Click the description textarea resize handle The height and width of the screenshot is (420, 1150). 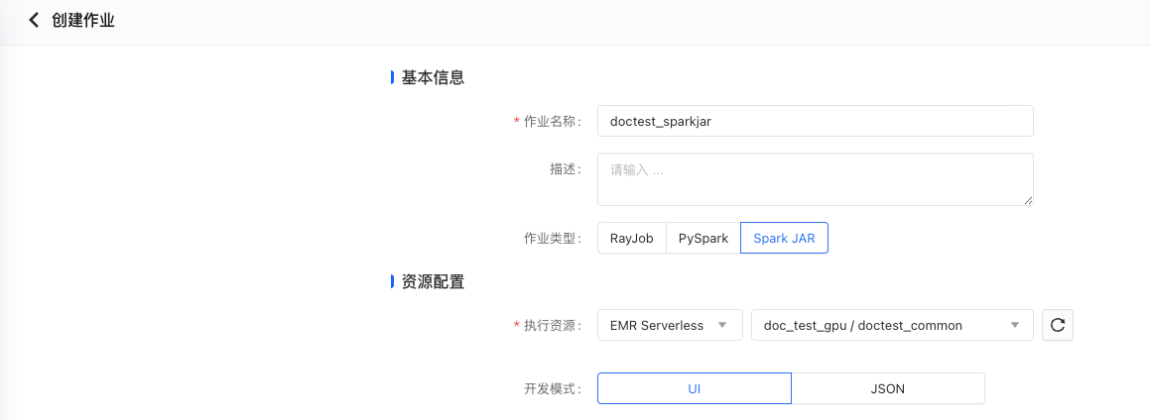(x=1028, y=200)
